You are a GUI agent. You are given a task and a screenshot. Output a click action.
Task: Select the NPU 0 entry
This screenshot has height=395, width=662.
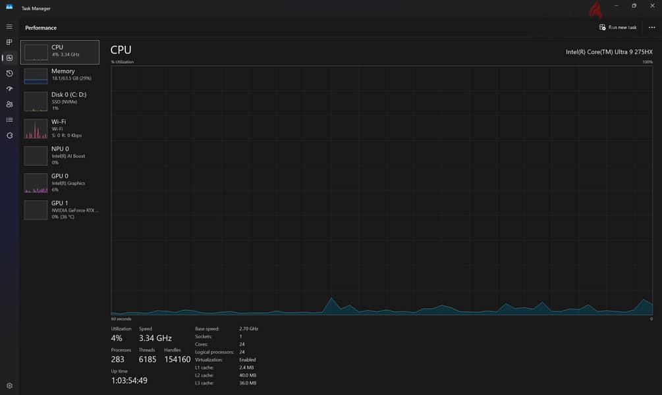(60, 155)
